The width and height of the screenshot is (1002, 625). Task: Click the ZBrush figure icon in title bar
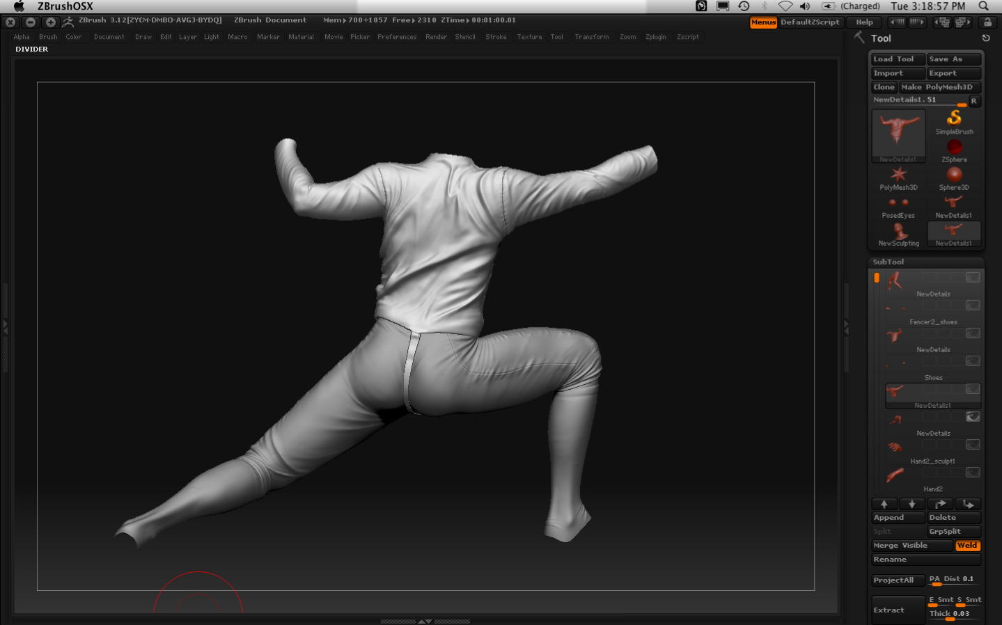(68, 22)
